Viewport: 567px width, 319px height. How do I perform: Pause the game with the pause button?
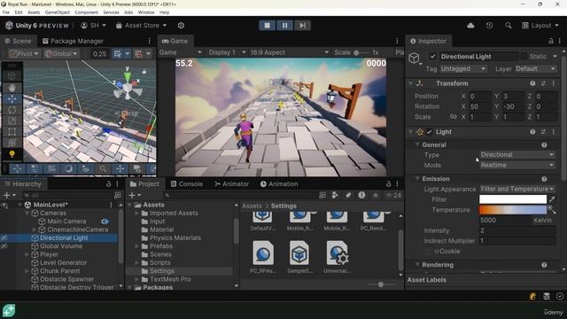(284, 26)
